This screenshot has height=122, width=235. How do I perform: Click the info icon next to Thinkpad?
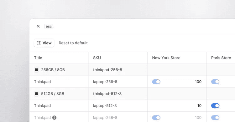point(55,118)
